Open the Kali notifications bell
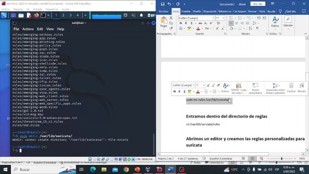The height and width of the screenshot is (174, 309). [x=141, y=15]
